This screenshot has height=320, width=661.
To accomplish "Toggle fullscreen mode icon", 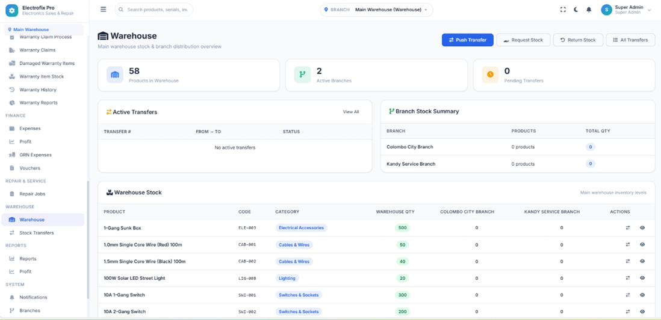I will coord(563,10).
